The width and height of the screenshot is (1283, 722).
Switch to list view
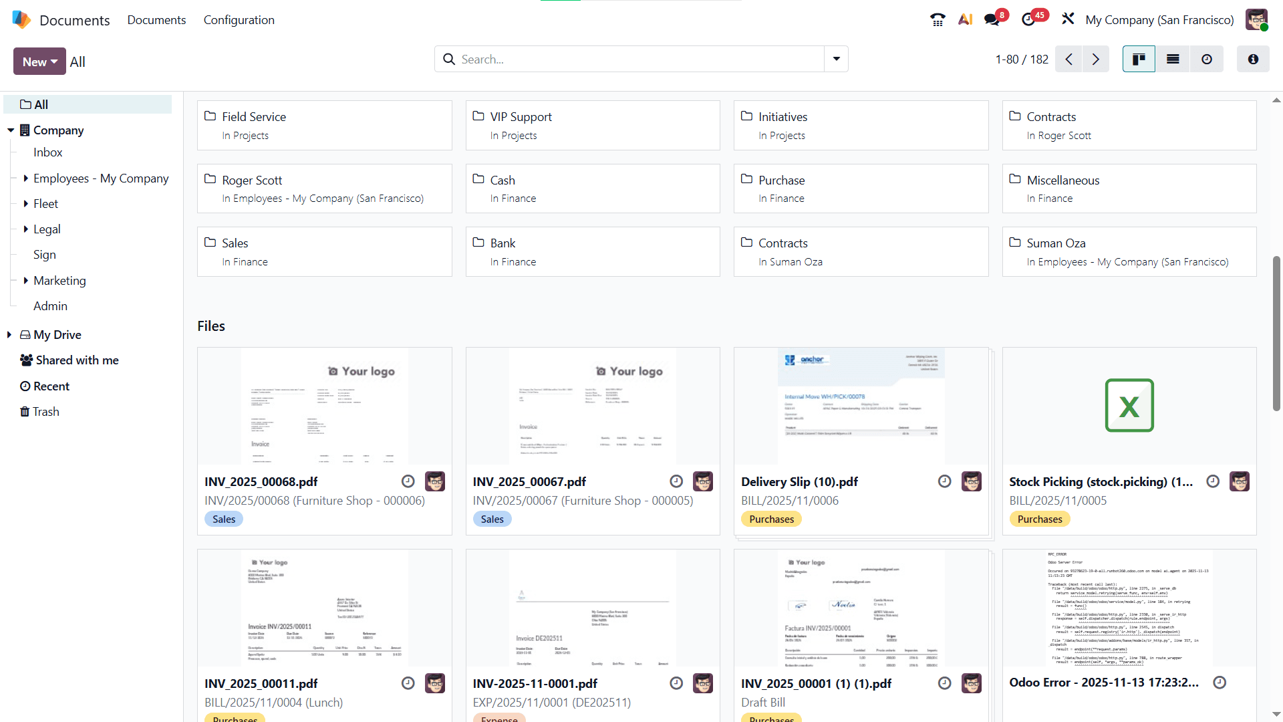click(1172, 59)
